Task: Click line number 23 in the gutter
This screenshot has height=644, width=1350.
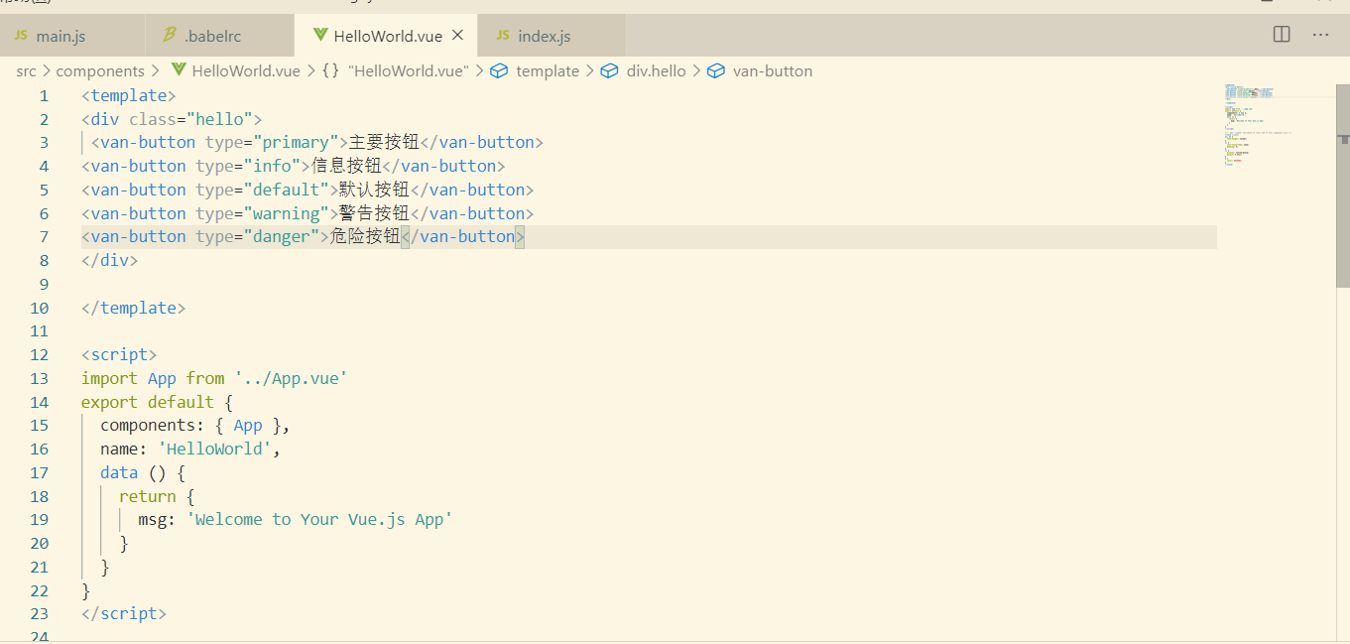Action: [x=39, y=614]
